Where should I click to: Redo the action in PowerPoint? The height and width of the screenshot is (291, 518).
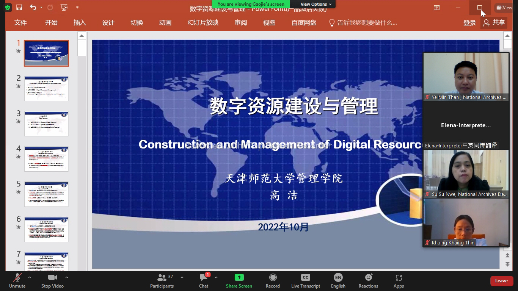coord(50,7)
